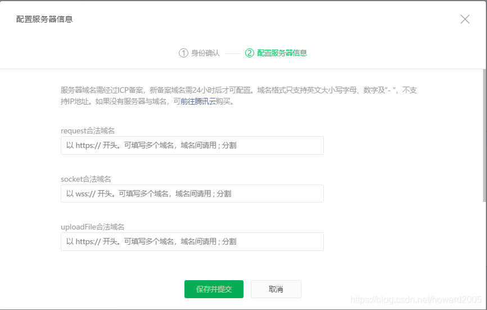Select step 2 配置服务器信息
487x310 pixels.
[276, 53]
